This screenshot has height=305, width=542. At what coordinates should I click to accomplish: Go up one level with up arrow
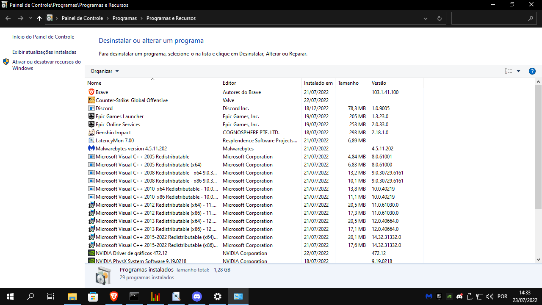click(39, 18)
